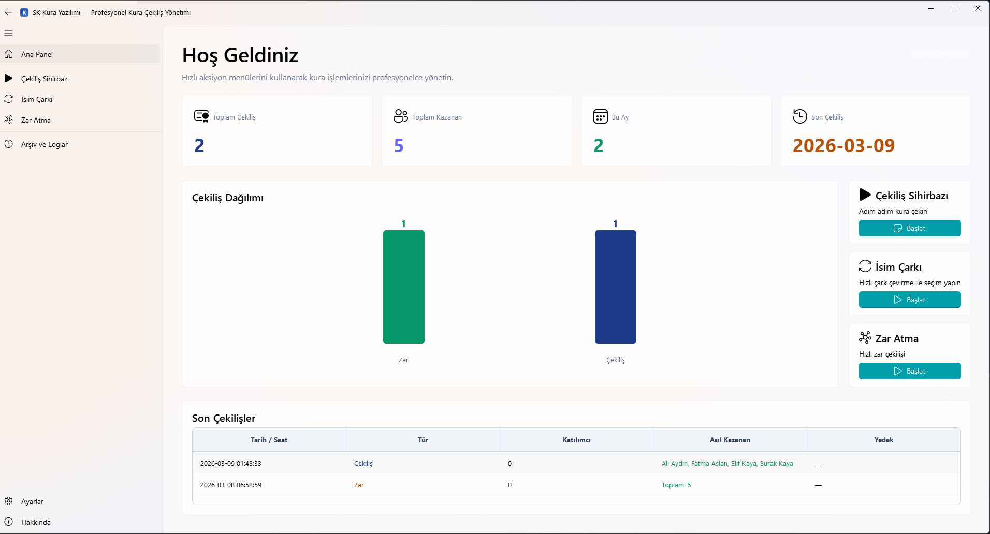Click the Son Çekiliş clock icon
The width and height of the screenshot is (990, 534).
point(799,116)
